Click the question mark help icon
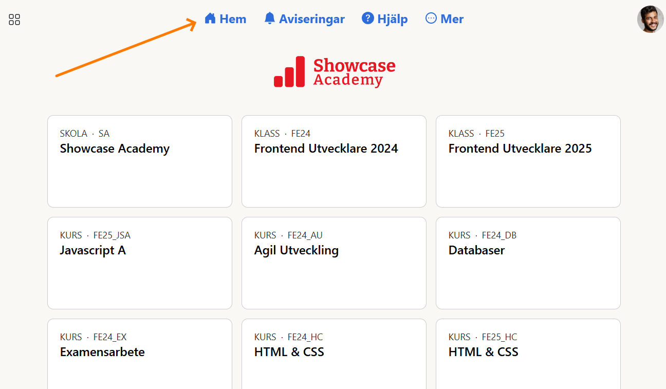Viewport: 666px width, 389px height. click(367, 18)
